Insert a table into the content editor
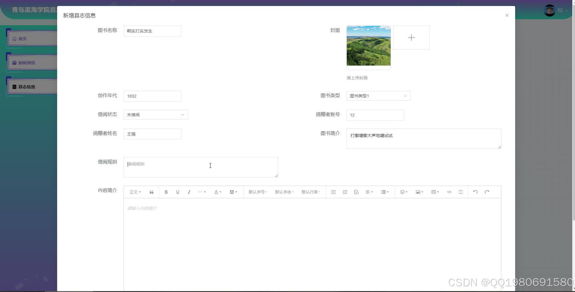The width and height of the screenshot is (575, 292). (434, 192)
